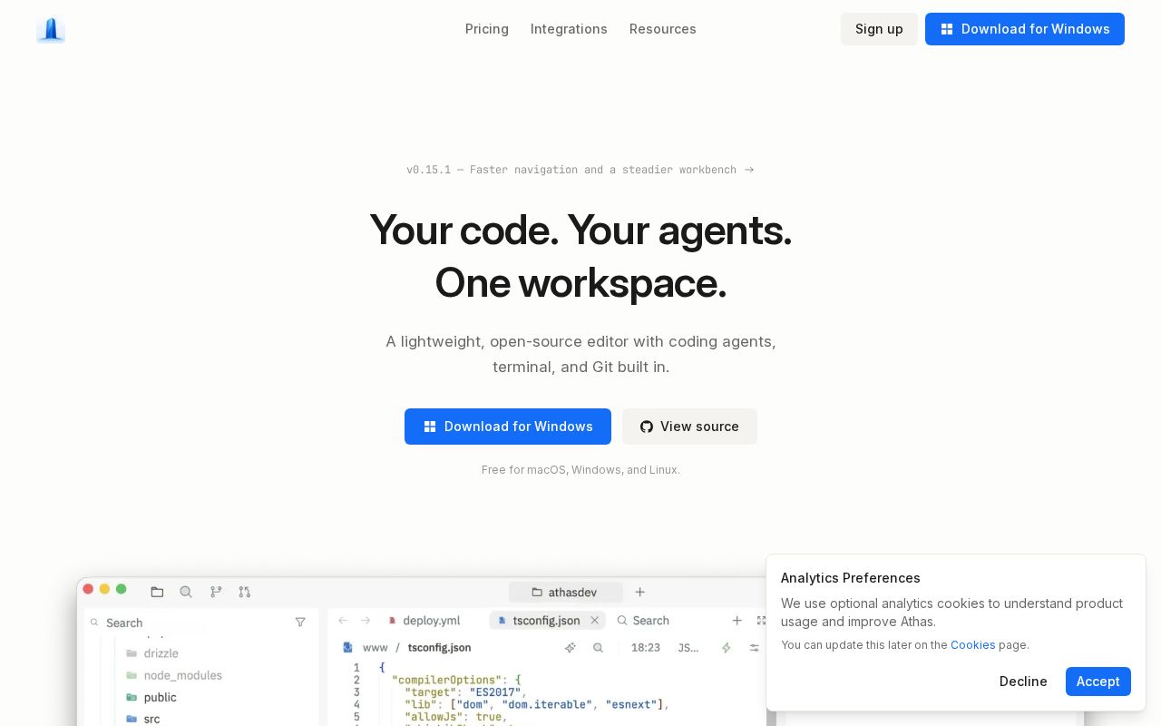This screenshot has width=1161, height=726.
Task: Click the magnifier icon in the breadcrumb bar
Action: (x=599, y=648)
